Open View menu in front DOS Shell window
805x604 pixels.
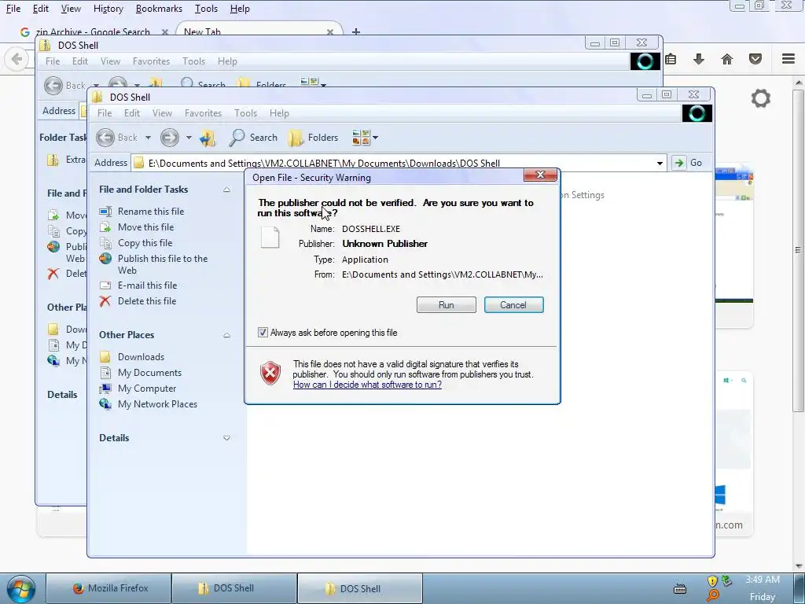[x=162, y=113]
